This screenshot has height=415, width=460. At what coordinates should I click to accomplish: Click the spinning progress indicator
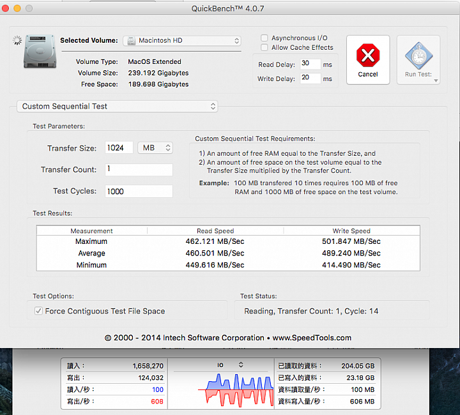[x=17, y=40]
